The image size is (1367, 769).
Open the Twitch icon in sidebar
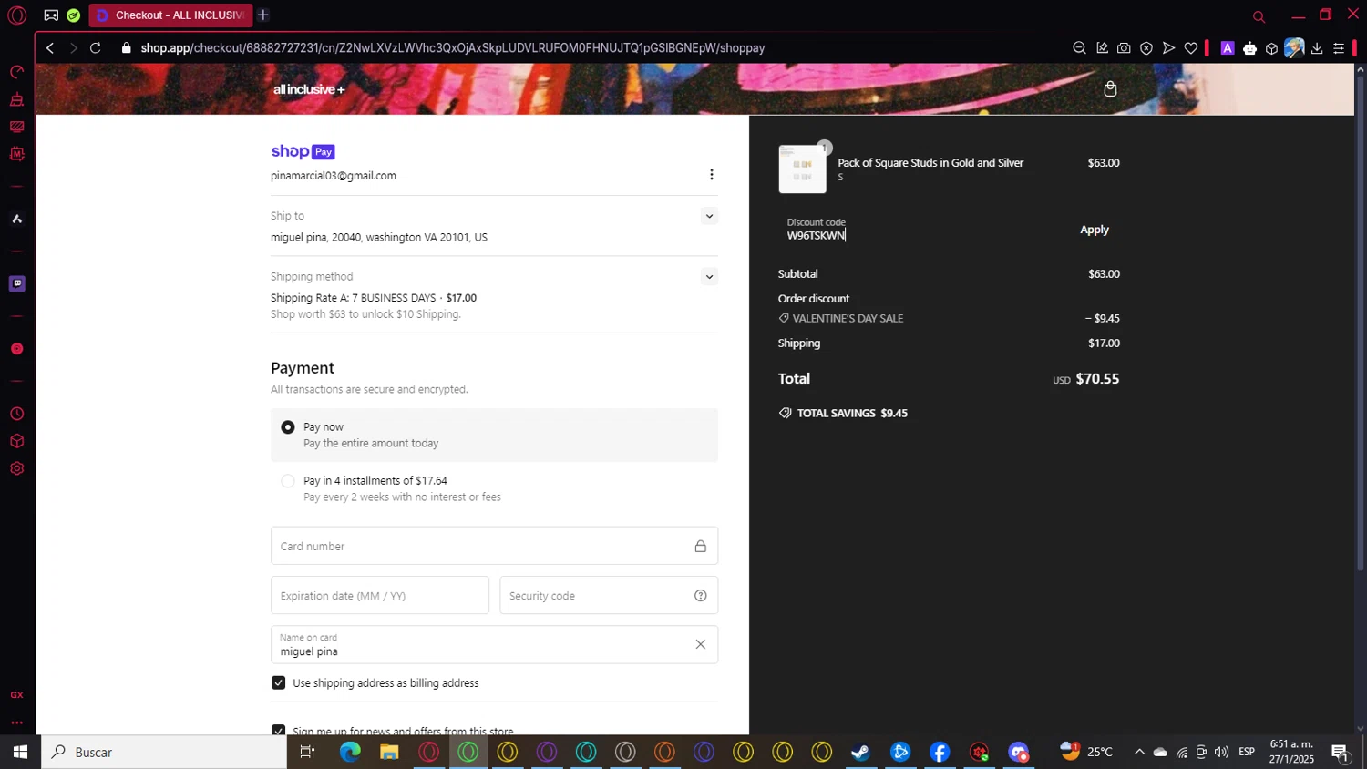(x=16, y=283)
